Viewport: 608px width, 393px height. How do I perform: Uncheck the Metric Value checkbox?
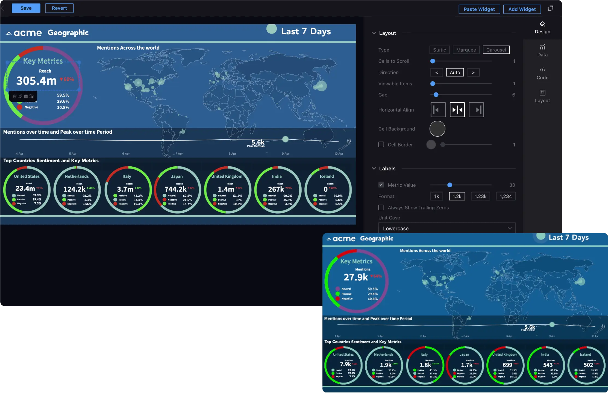pos(381,185)
